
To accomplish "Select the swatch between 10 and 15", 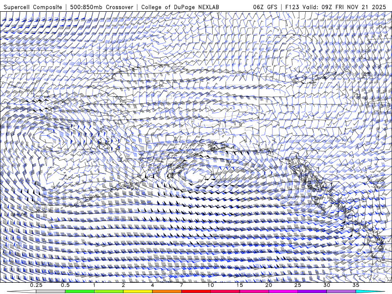I will (x=225, y=292).
